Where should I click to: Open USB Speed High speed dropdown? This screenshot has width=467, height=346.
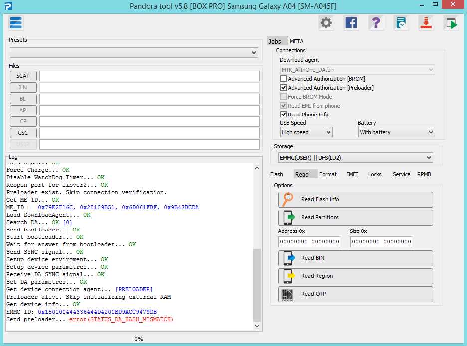point(306,132)
